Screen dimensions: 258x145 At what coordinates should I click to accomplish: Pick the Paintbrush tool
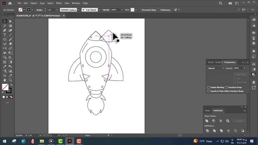click(10, 39)
